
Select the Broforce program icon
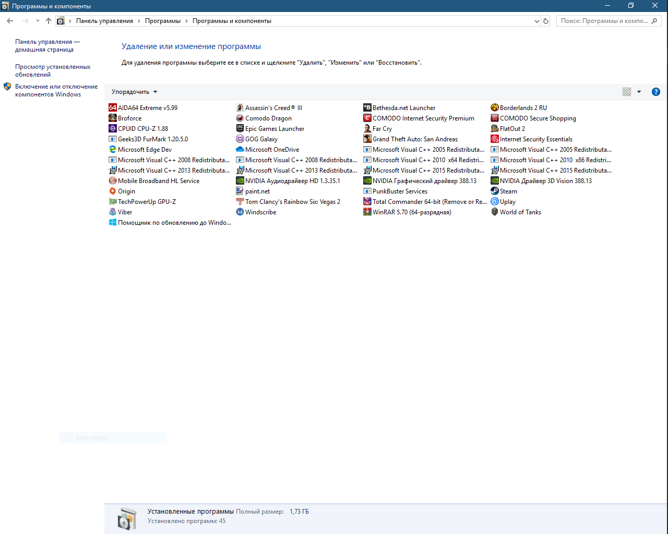coord(113,118)
